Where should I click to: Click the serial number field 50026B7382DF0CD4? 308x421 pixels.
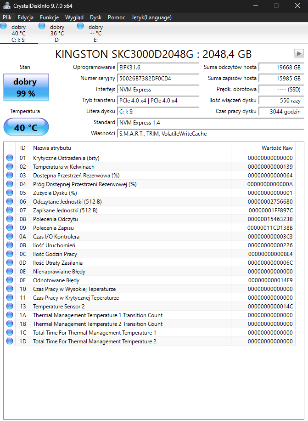[158, 79]
